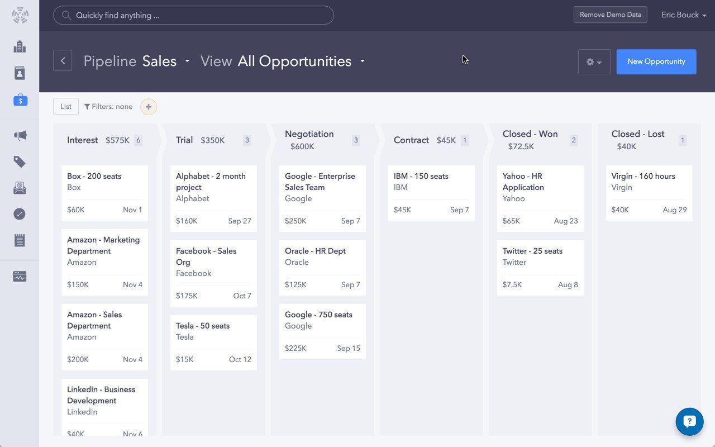Open 'Google - Enterprise Sales Team' opportunity
This screenshot has height=447, width=715.
point(322,198)
